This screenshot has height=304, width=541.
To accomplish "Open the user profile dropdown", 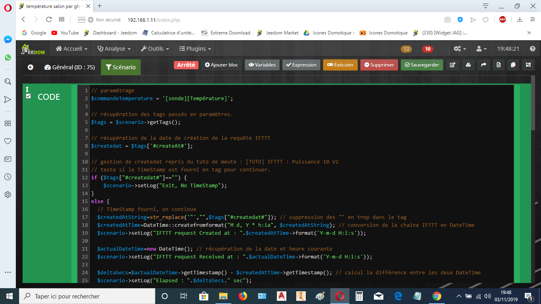I will click(x=481, y=49).
